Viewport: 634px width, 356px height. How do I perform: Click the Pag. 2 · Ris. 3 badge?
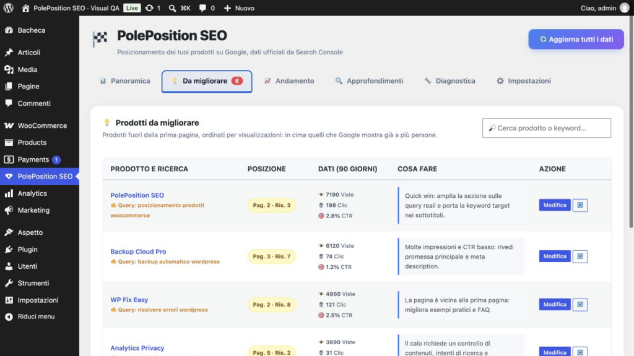pos(272,205)
